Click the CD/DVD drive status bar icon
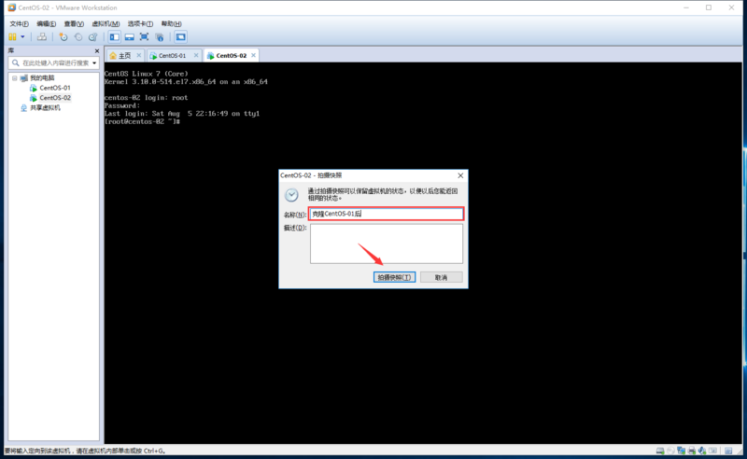This screenshot has width=747, height=459. (x=670, y=451)
